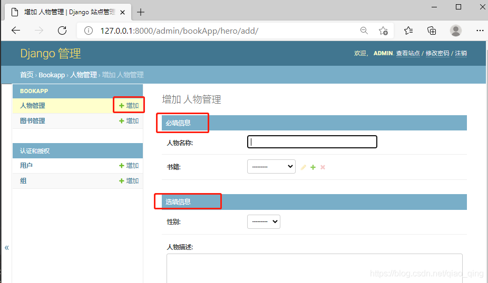This screenshot has height=283, width=488.
Task: Open the browser settings ellipsis menu
Action: (x=480, y=31)
